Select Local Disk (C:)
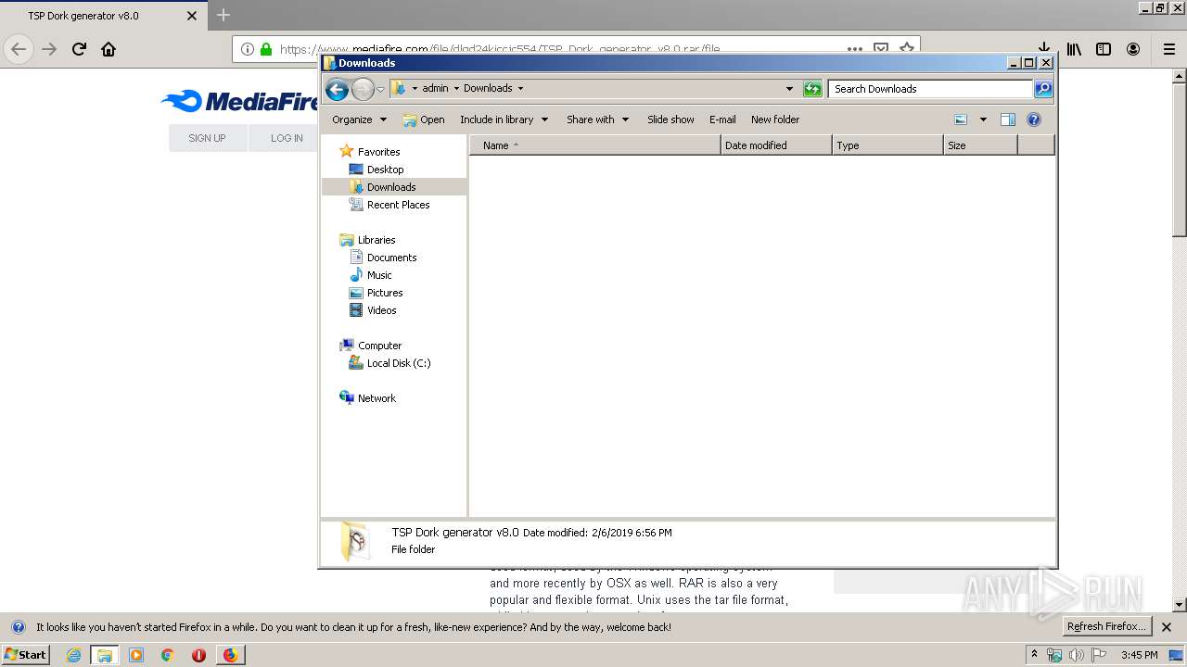Image resolution: width=1187 pixels, height=667 pixels. point(398,363)
